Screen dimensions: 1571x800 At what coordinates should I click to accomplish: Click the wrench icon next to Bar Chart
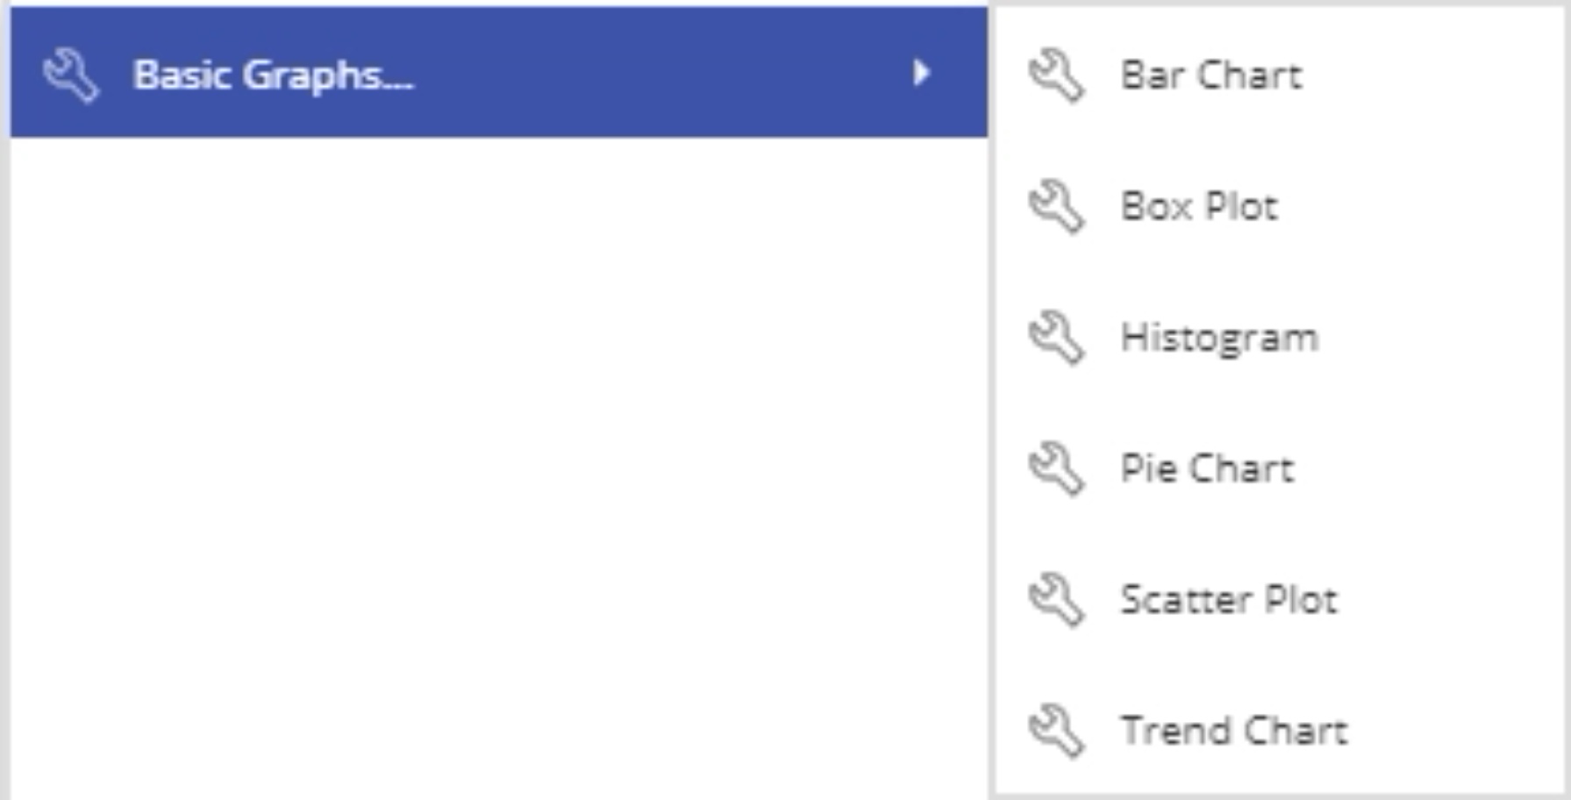coord(1056,75)
